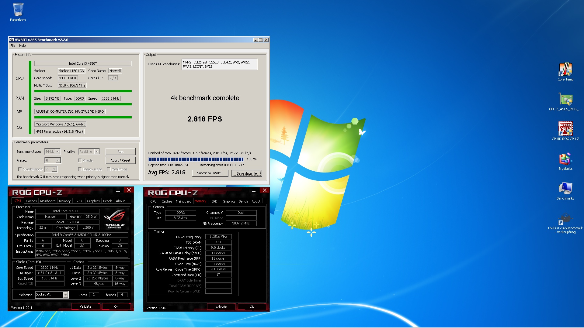This screenshot has width=584, height=328.
Task: Open the Core Temp desktop icon
Action: point(565,72)
